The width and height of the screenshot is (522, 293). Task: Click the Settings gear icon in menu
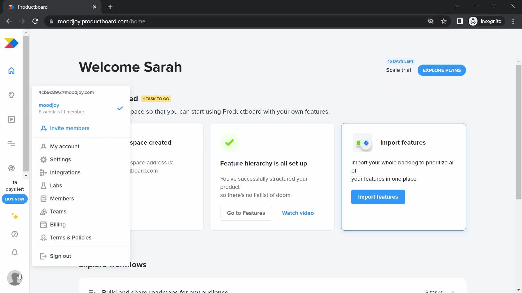(x=43, y=160)
